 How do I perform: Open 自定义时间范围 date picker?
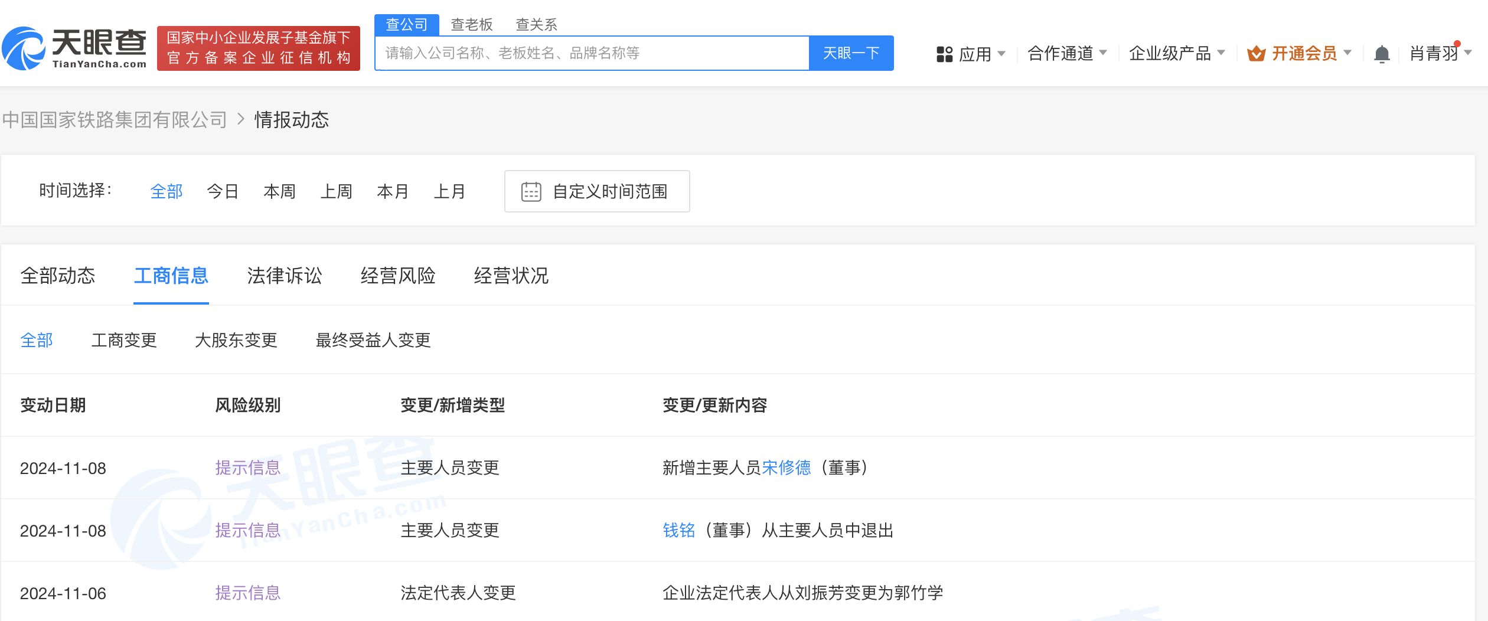[597, 191]
